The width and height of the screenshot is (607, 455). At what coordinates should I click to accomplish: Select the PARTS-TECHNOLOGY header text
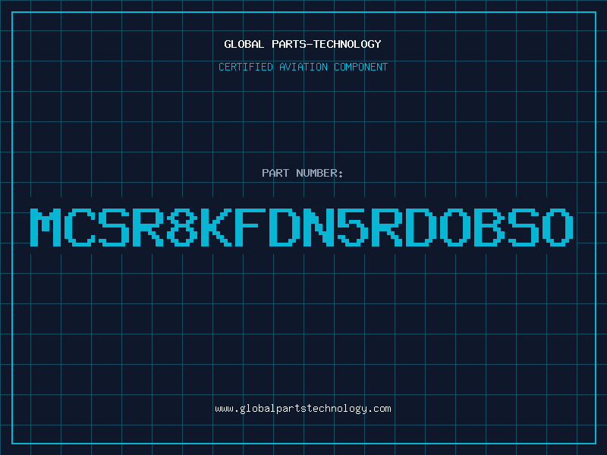[x=326, y=44]
